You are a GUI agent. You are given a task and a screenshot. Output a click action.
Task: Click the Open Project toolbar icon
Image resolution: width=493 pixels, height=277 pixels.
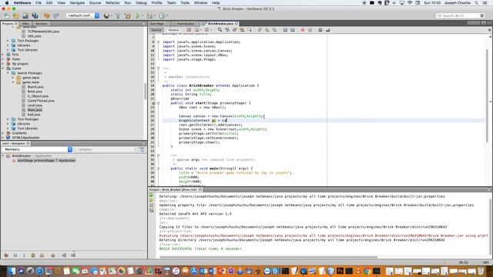tap(25, 15)
